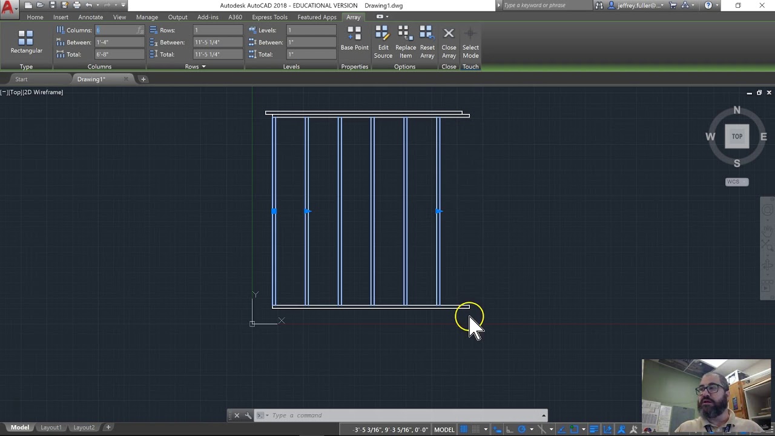Toggle snap mode in the status bar
Image resolution: width=775 pixels, height=436 pixels.
tap(477, 429)
